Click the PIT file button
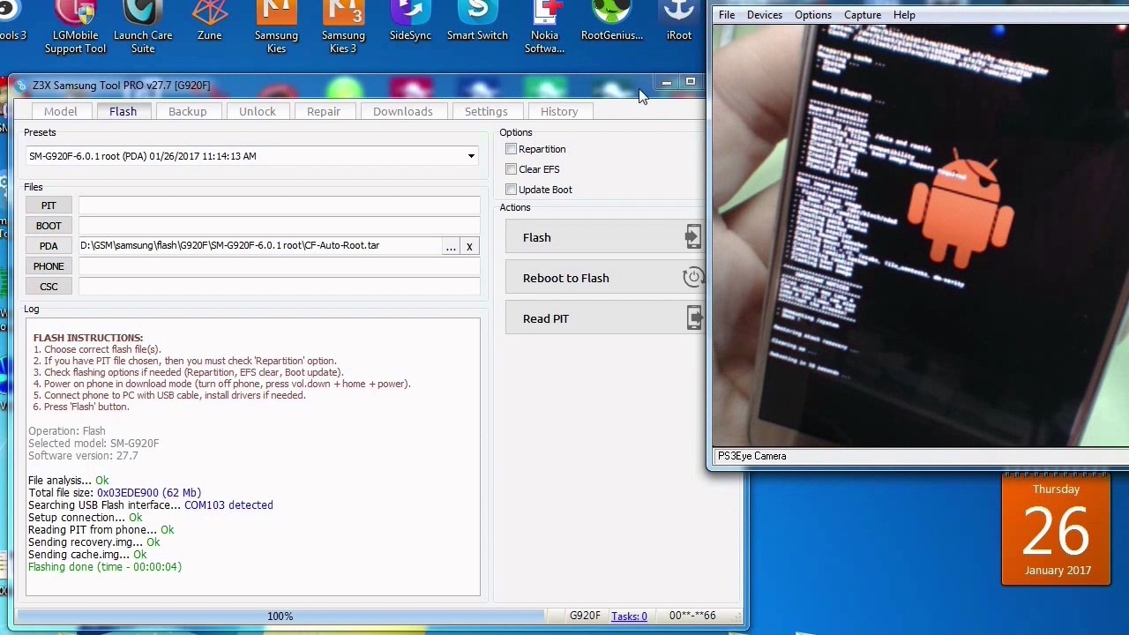 [x=49, y=205]
